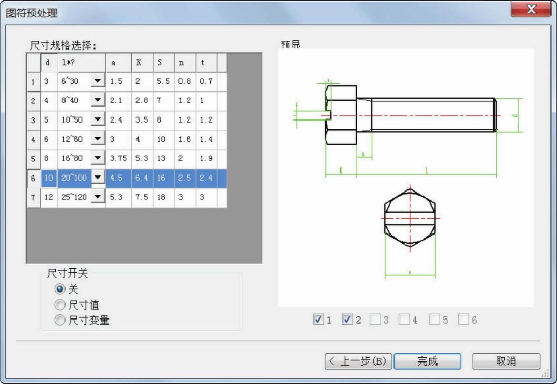Click the highlighted d value 10 cell
The width and height of the screenshot is (557, 384).
tap(49, 178)
